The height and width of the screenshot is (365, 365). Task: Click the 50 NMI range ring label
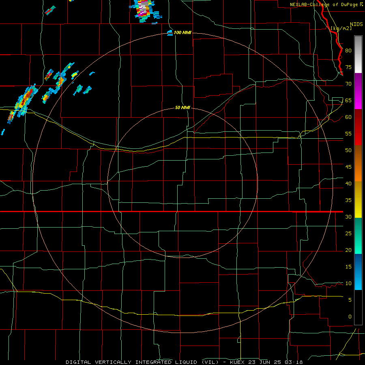[x=182, y=107]
